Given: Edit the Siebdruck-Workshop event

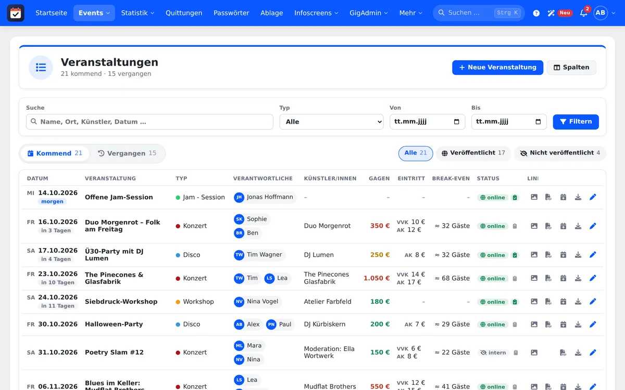Looking at the screenshot, I should [593, 302].
